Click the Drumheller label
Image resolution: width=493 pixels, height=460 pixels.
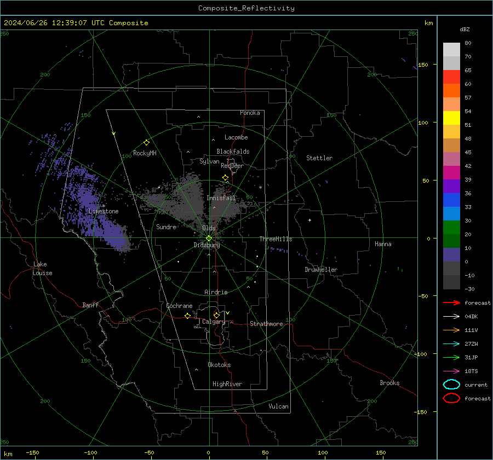(321, 270)
